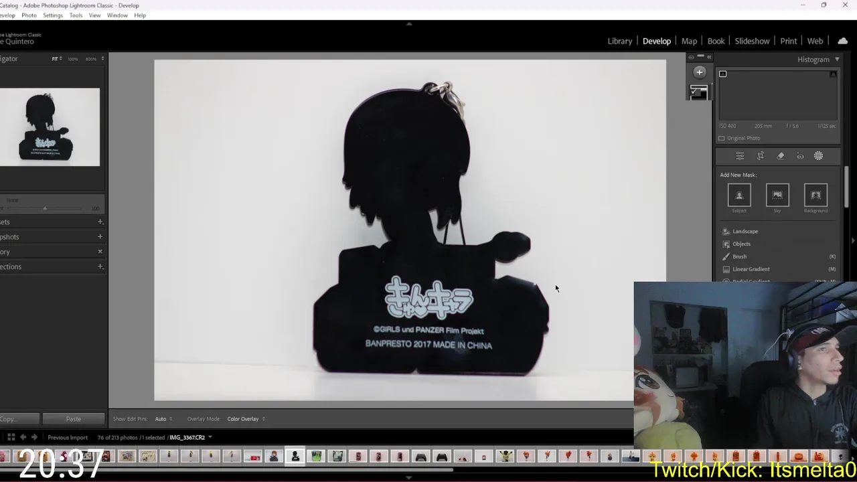Select the Healing eraser tool
Viewport: 857px width, 482px height.
(x=781, y=156)
